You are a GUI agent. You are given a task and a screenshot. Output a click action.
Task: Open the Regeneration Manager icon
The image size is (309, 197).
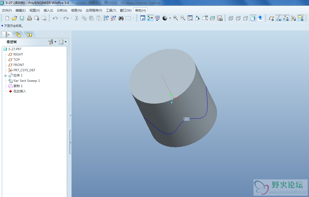[114, 18]
